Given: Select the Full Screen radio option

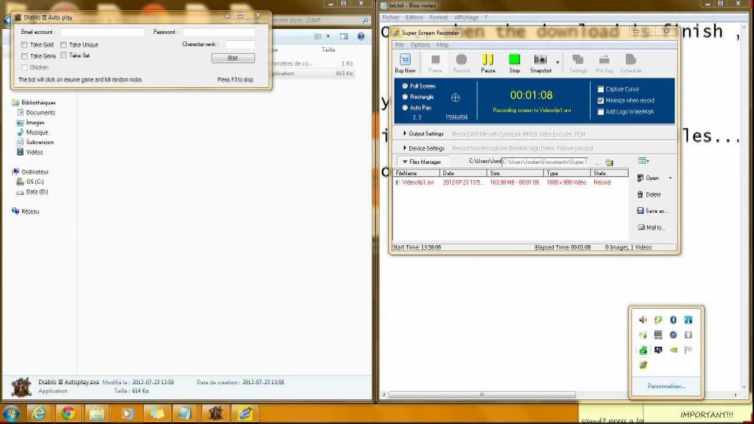Looking at the screenshot, I should click(405, 86).
